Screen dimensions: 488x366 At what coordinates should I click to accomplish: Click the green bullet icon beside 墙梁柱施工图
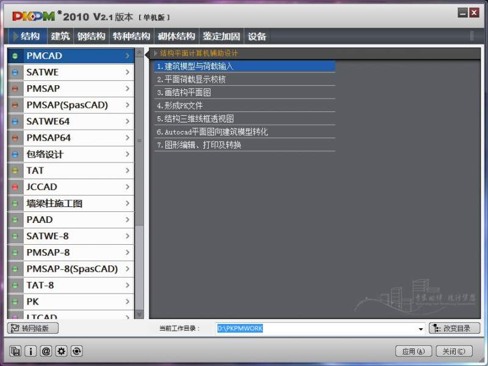point(15,203)
